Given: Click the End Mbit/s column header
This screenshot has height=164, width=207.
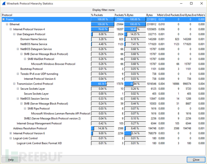Looking at the screenshot, I should pyautogui.click(x=198, y=15).
